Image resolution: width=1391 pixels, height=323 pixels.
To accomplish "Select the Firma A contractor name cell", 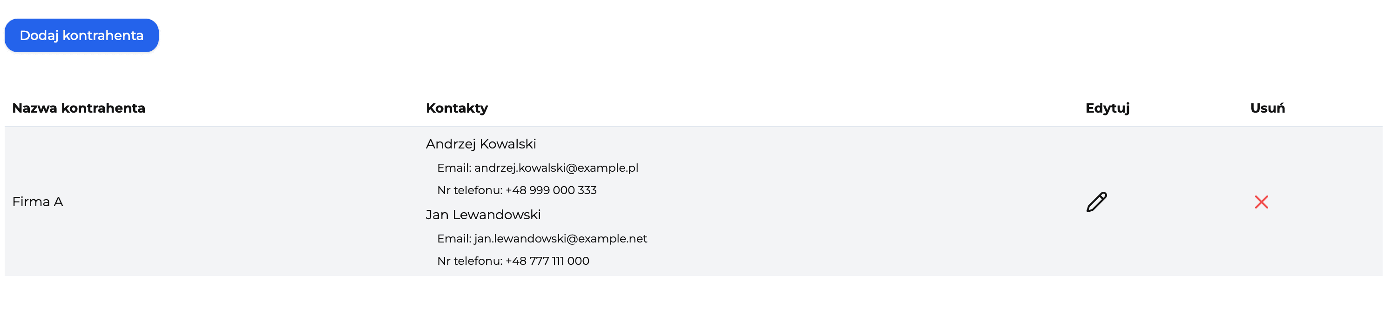I will 38,202.
